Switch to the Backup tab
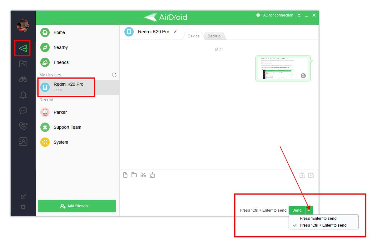The height and width of the screenshot is (245, 377). [x=214, y=36]
